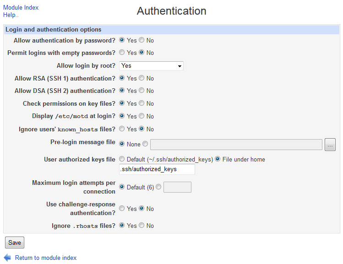The width and height of the screenshot is (343, 264).
Task: Open file browser for pre-login message file
Action: [330, 145]
